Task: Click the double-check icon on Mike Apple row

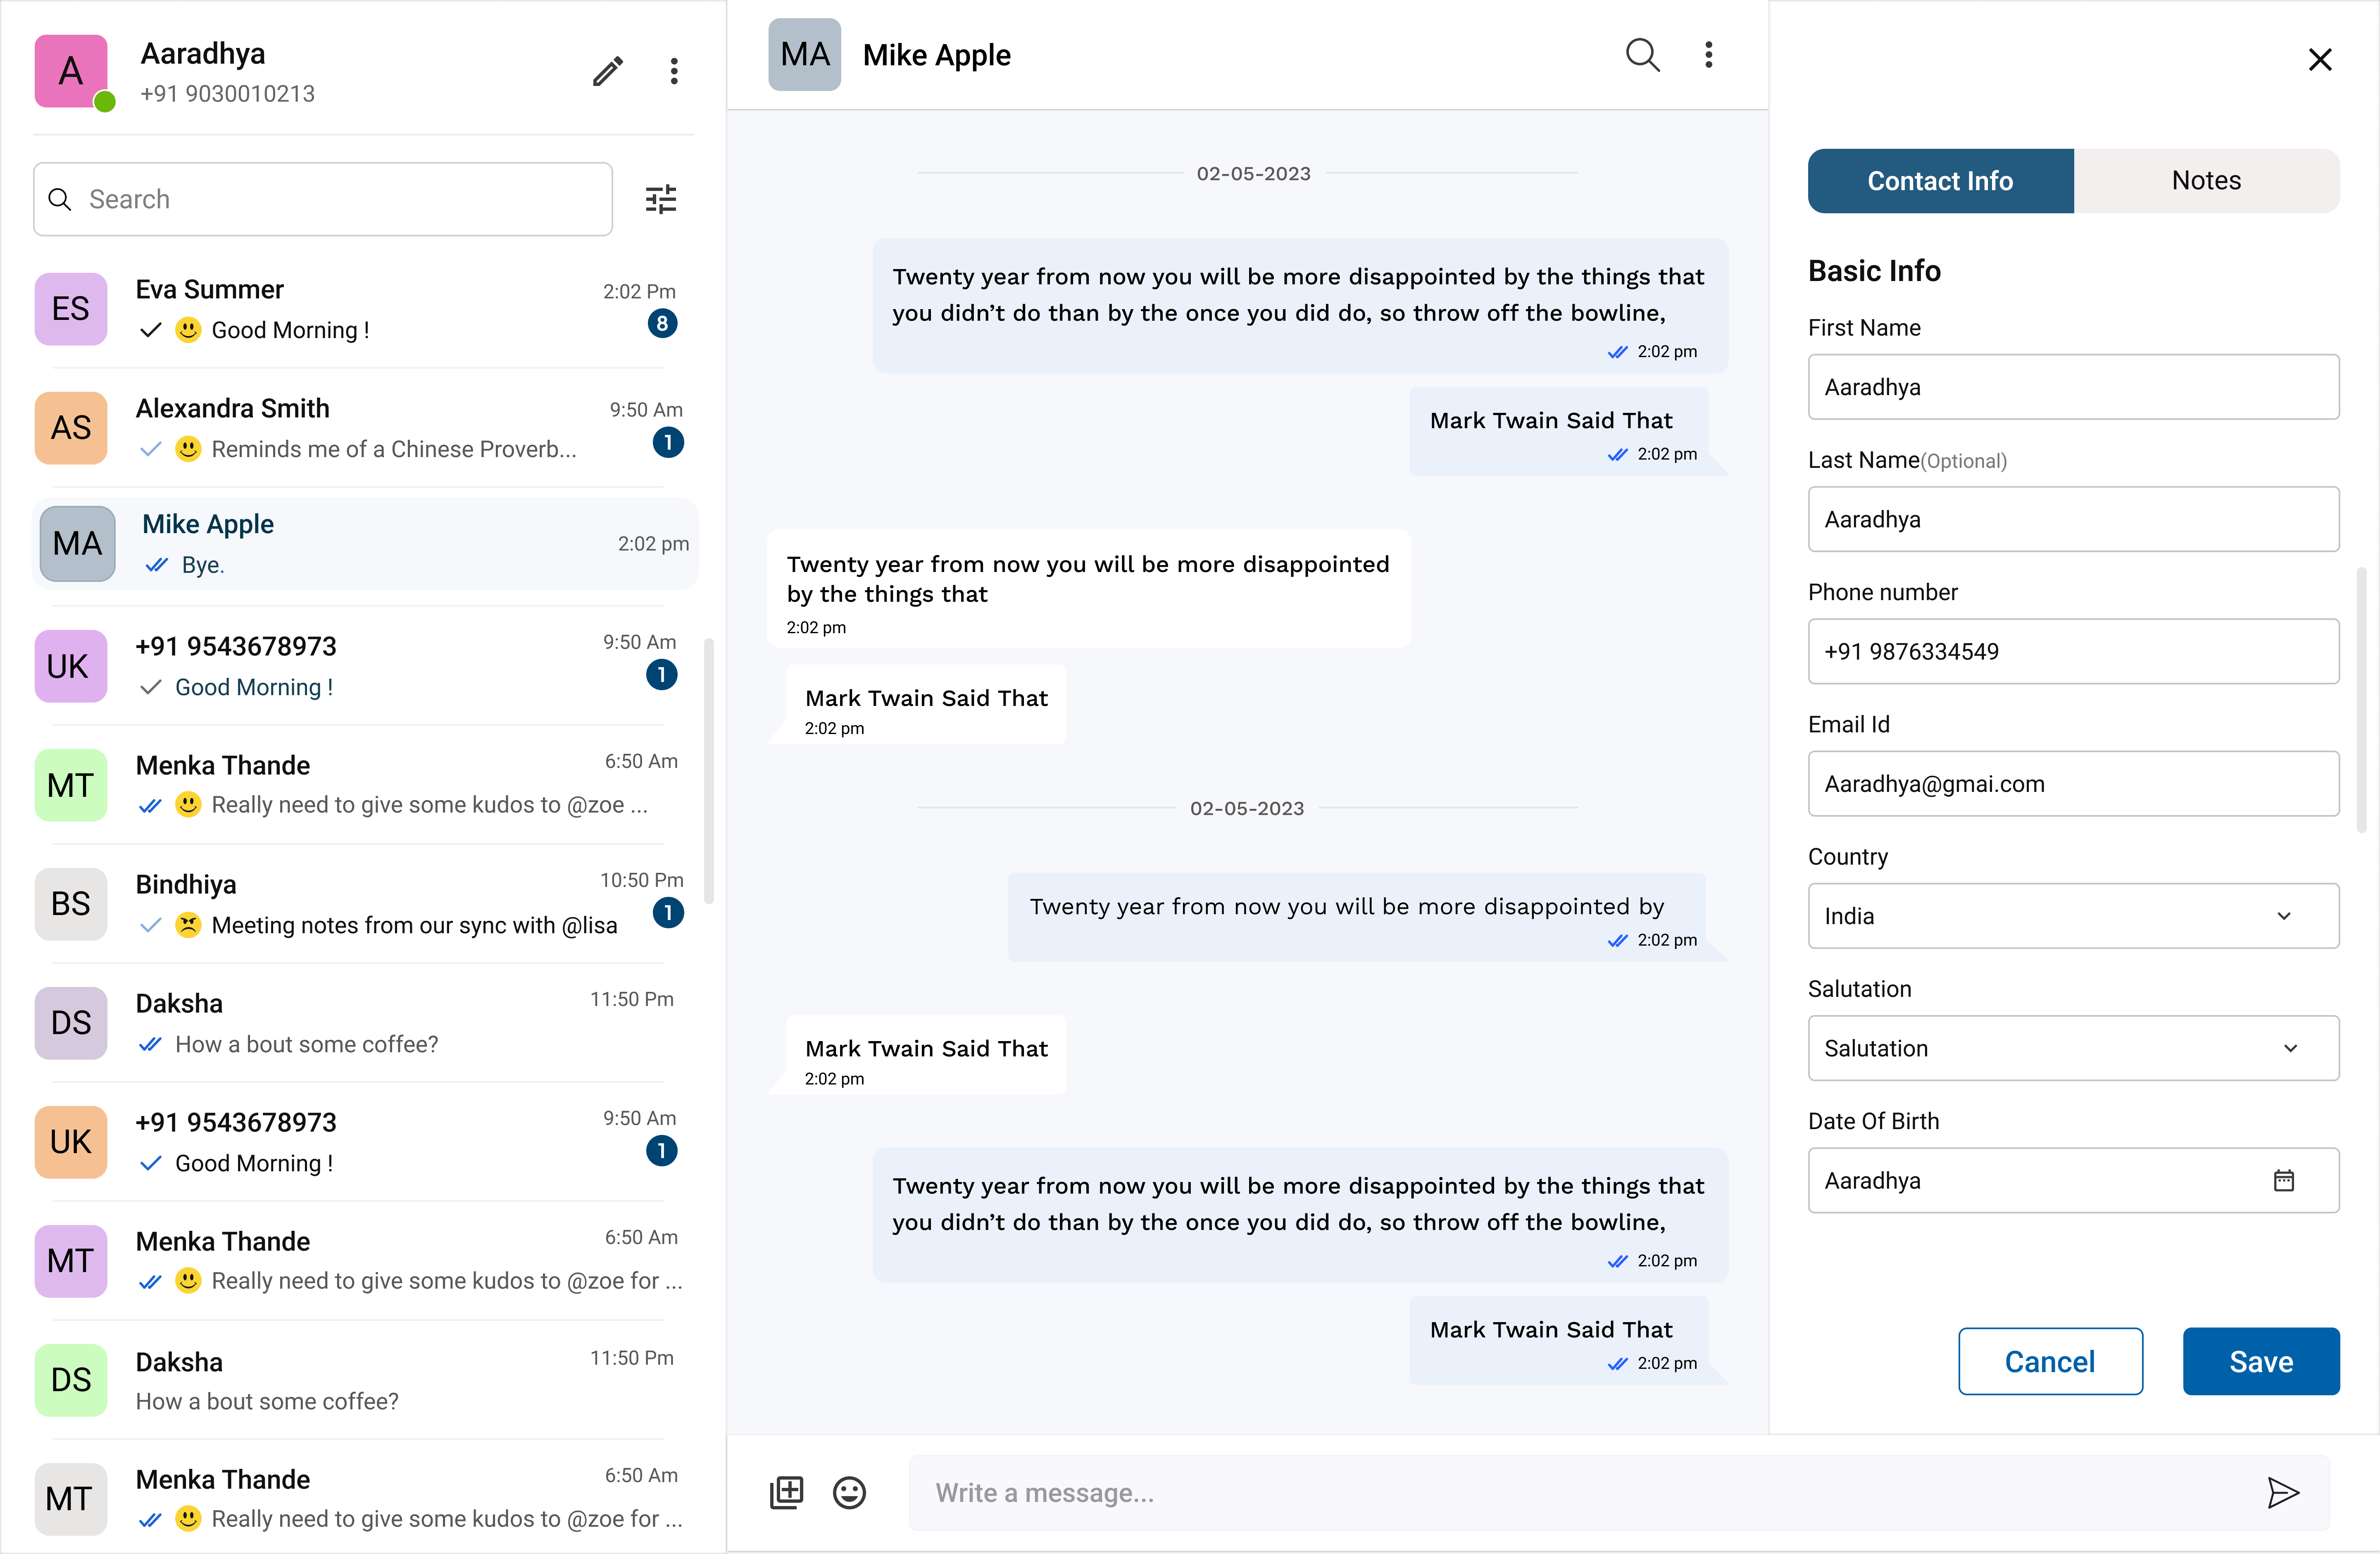Action: click(x=157, y=565)
